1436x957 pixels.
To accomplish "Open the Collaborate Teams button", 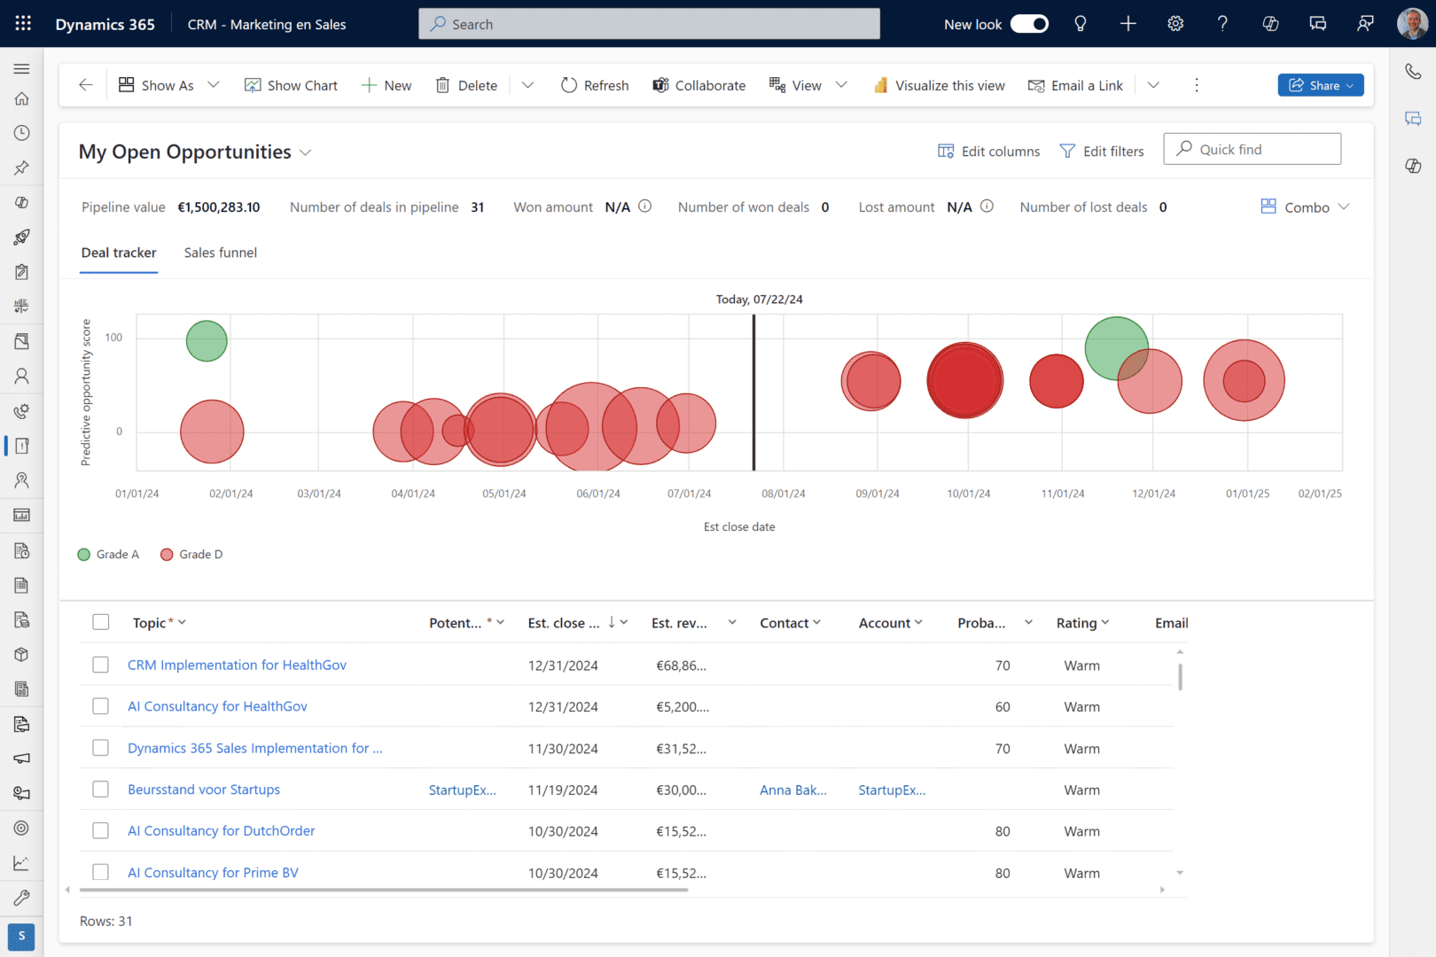I will (698, 85).
